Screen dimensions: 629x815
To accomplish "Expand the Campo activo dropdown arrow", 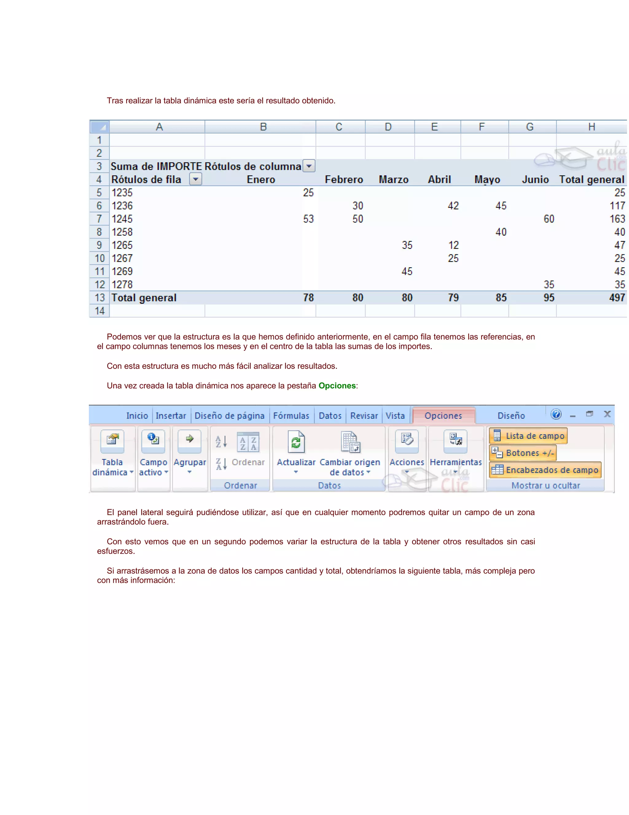I will [x=166, y=472].
